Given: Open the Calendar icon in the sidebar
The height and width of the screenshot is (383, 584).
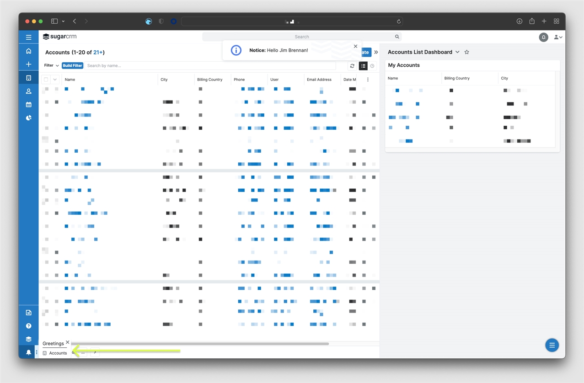Looking at the screenshot, I should pyautogui.click(x=28, y=104).
